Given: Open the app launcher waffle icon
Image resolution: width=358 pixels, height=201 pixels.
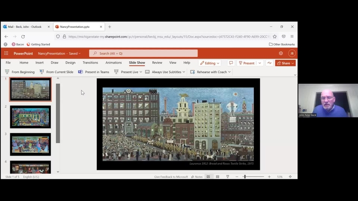Looking at the screenshot, I should pyautogui.click(x=6, y=53).
